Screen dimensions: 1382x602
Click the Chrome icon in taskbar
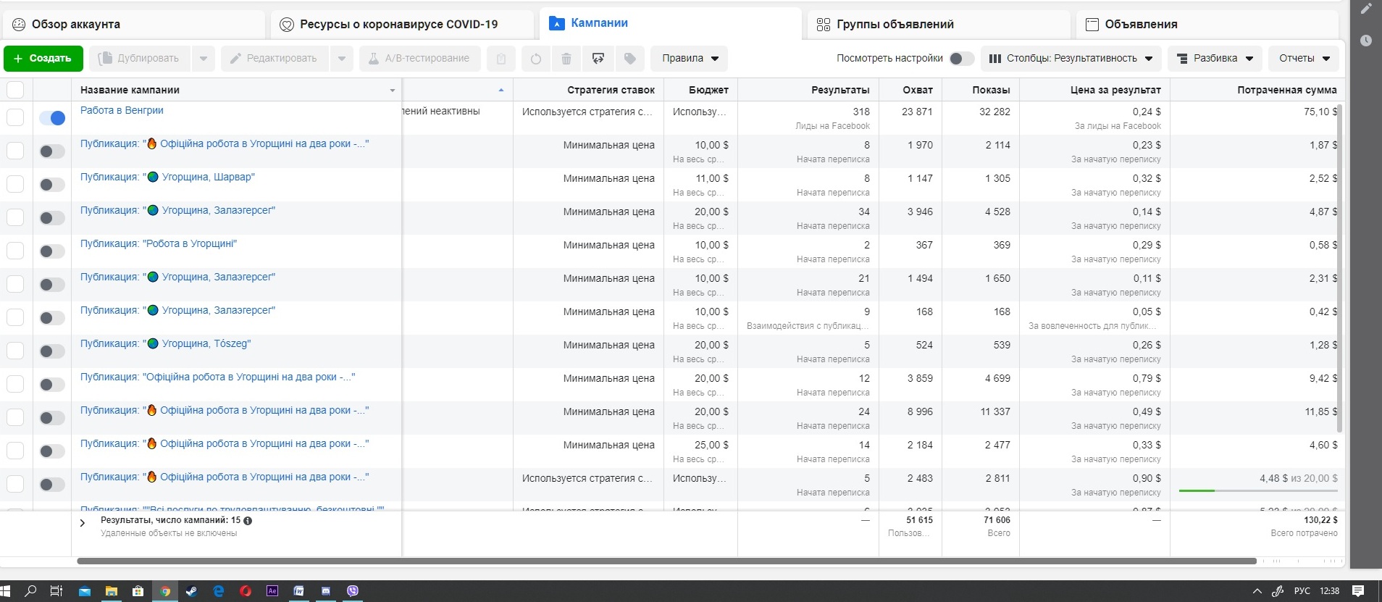165,591
